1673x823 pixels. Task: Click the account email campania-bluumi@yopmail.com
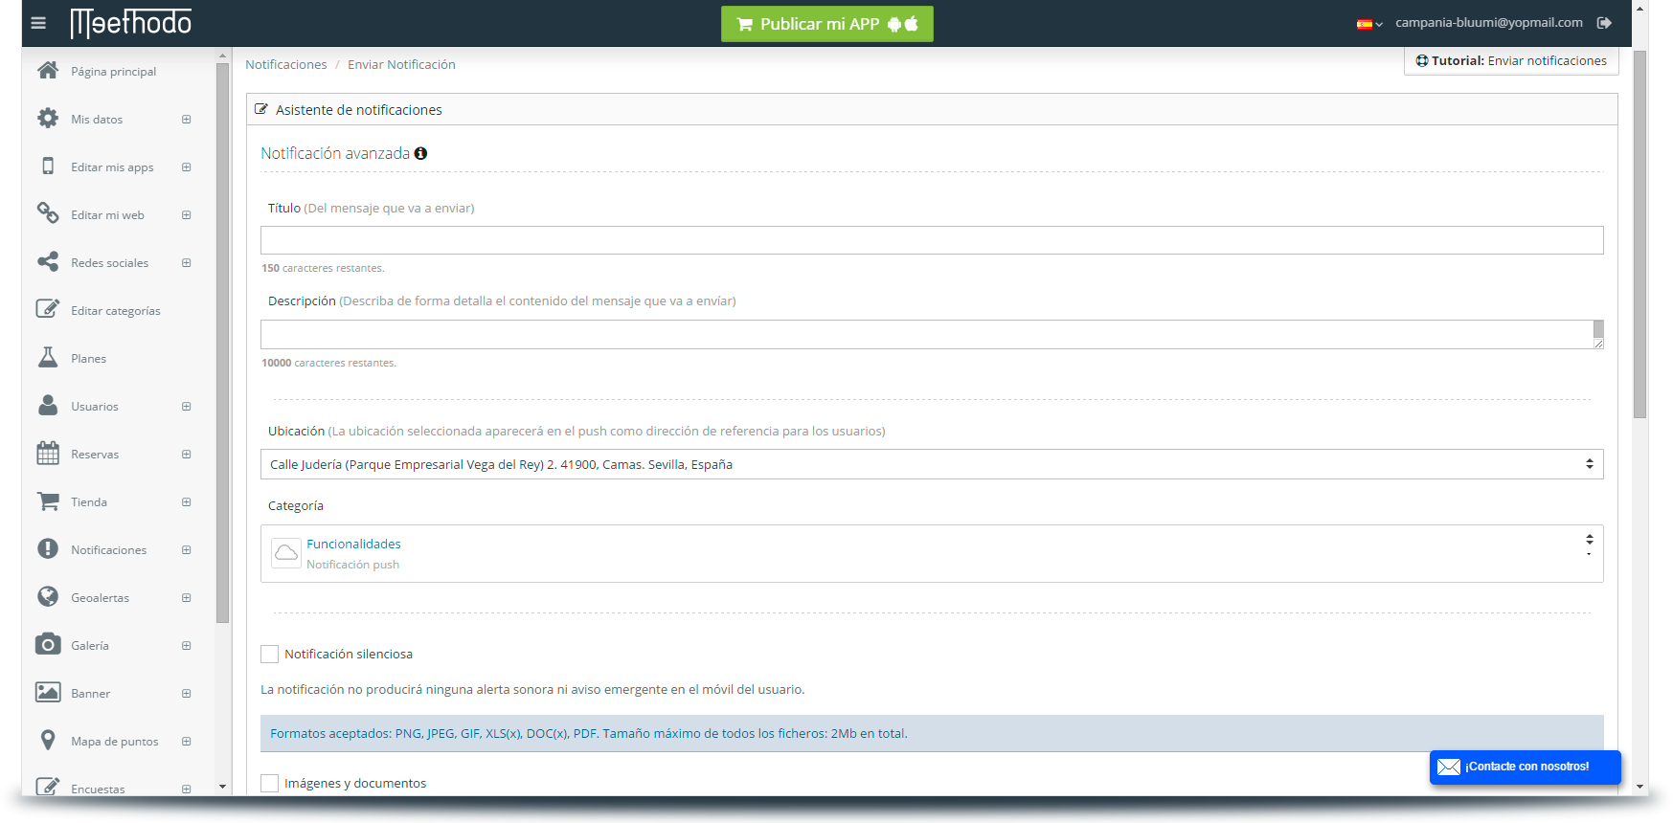point(1488,23)
